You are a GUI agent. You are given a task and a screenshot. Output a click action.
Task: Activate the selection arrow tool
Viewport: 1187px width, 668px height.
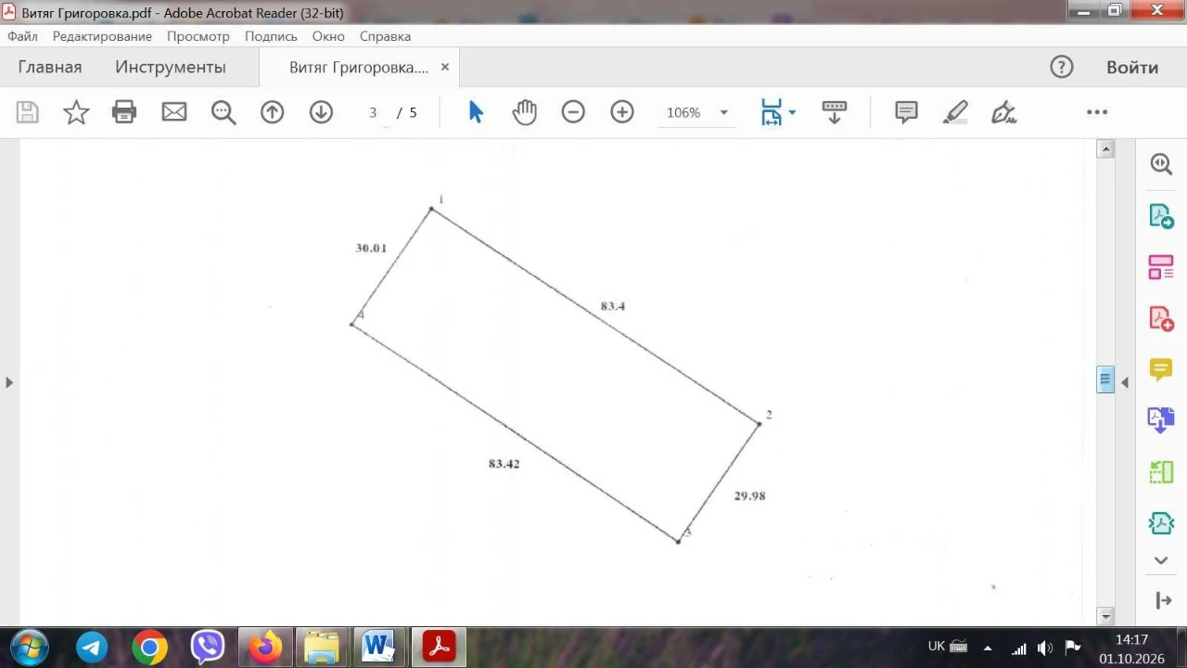476,112
